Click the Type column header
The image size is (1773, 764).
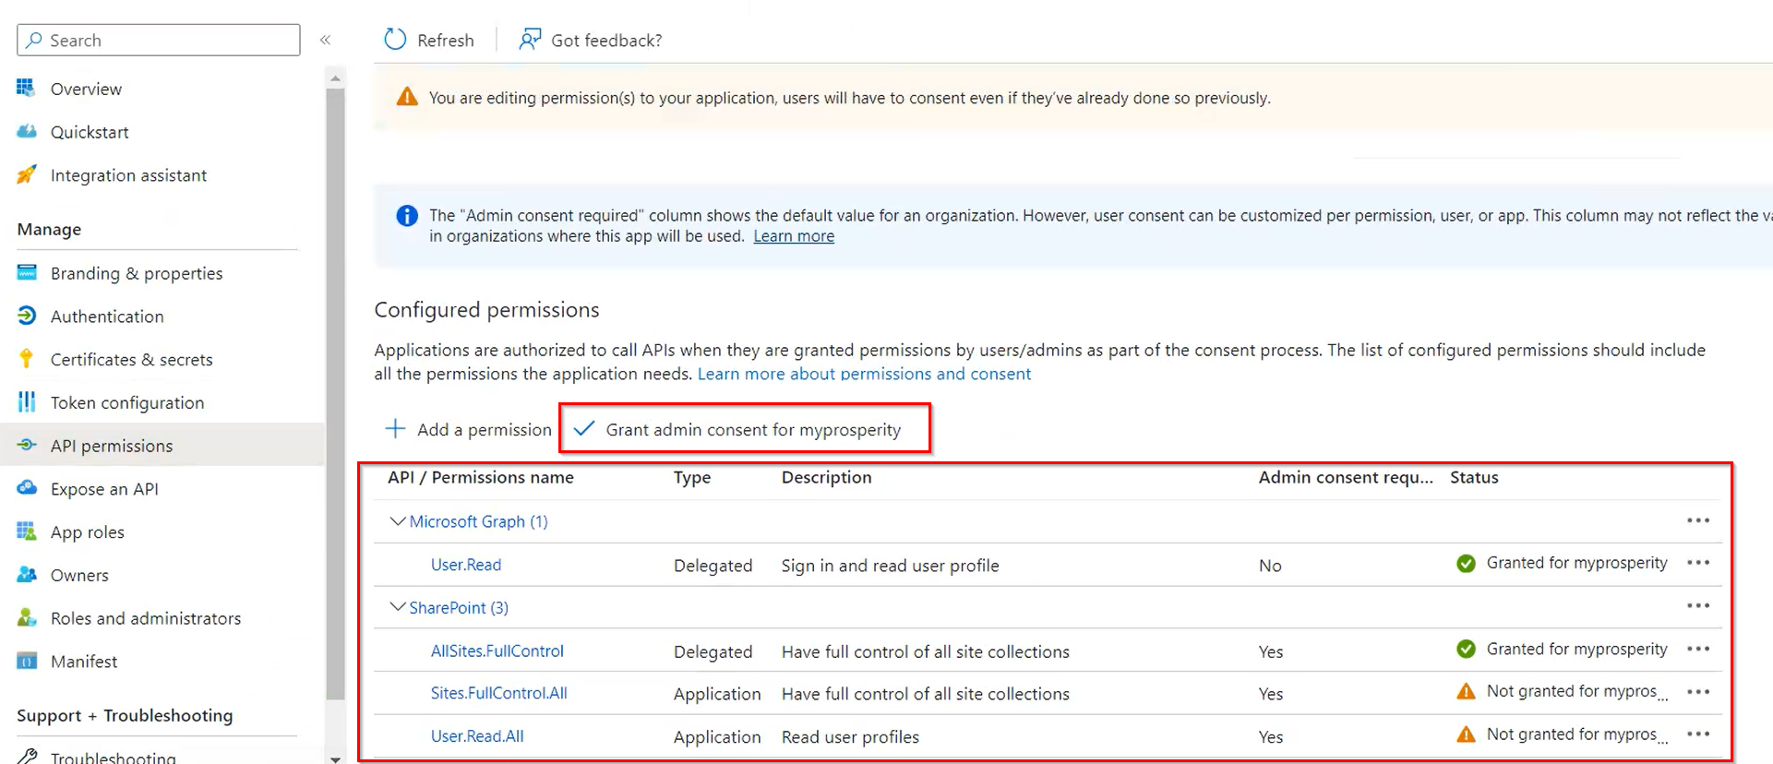[x=692, y=477]
